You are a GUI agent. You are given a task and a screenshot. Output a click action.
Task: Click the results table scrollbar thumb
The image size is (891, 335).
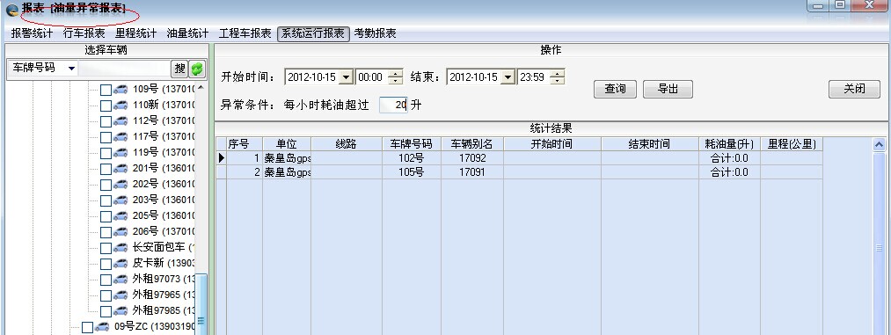pos(879,248)
